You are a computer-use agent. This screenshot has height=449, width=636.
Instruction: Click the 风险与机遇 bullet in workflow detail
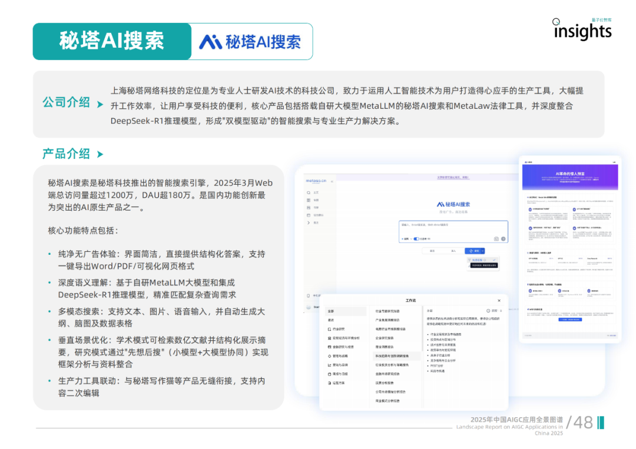tap(437, 371)
